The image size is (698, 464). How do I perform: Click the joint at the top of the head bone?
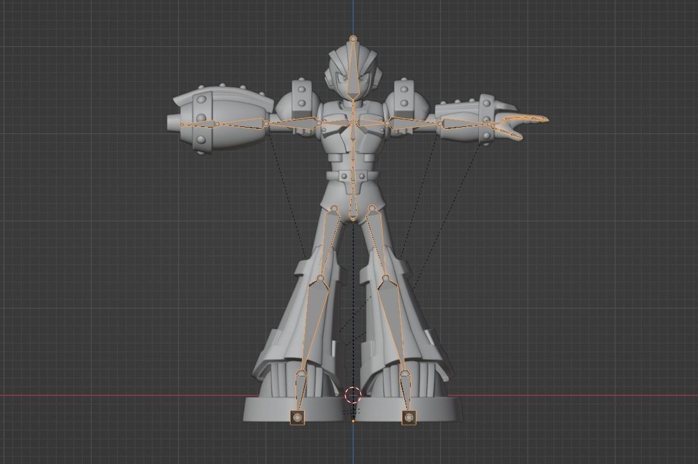[353, 39]
